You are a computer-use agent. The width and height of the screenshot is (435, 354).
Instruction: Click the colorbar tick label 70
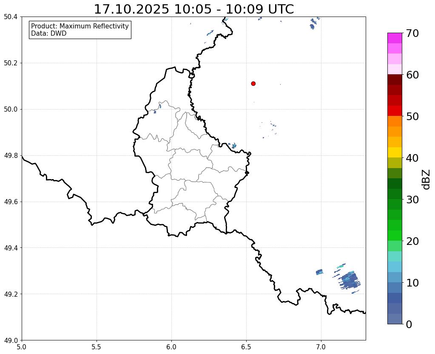tap(412, 33)
